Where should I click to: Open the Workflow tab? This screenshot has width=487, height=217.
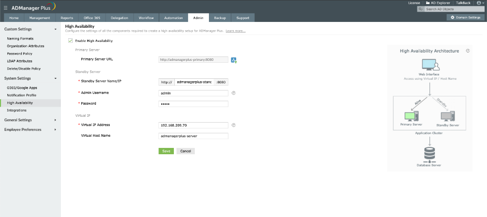[146, 18]
